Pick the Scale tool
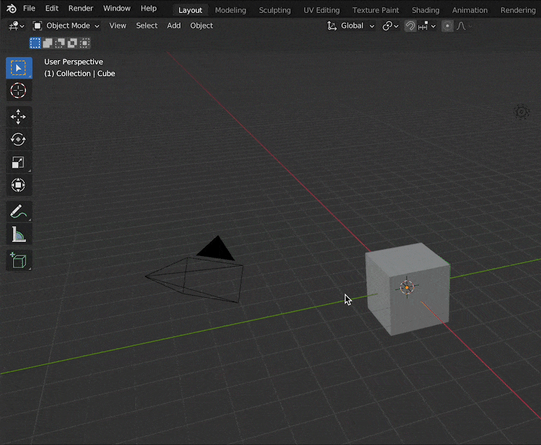The height and width of the screenshot is (445, 541). point(18,162)
